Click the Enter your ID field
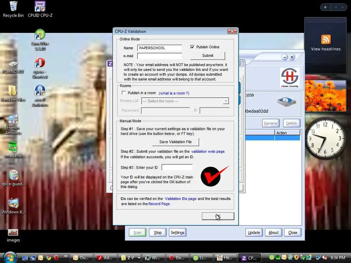Viewport: 351px width, 263px height. click(x=177, y=167)
